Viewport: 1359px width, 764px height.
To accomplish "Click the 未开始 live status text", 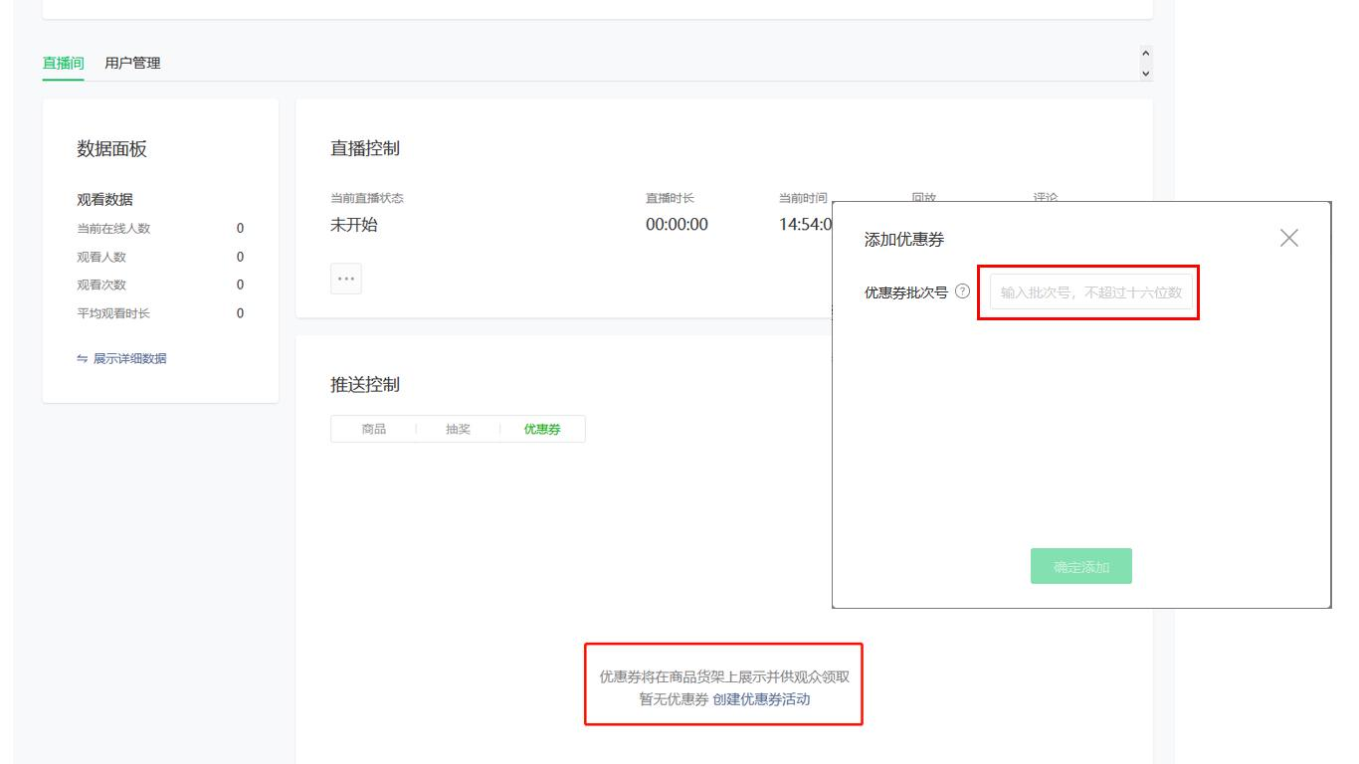I will coord(354,225).
